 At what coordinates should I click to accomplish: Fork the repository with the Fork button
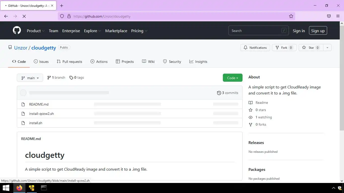tap(284, 47)
